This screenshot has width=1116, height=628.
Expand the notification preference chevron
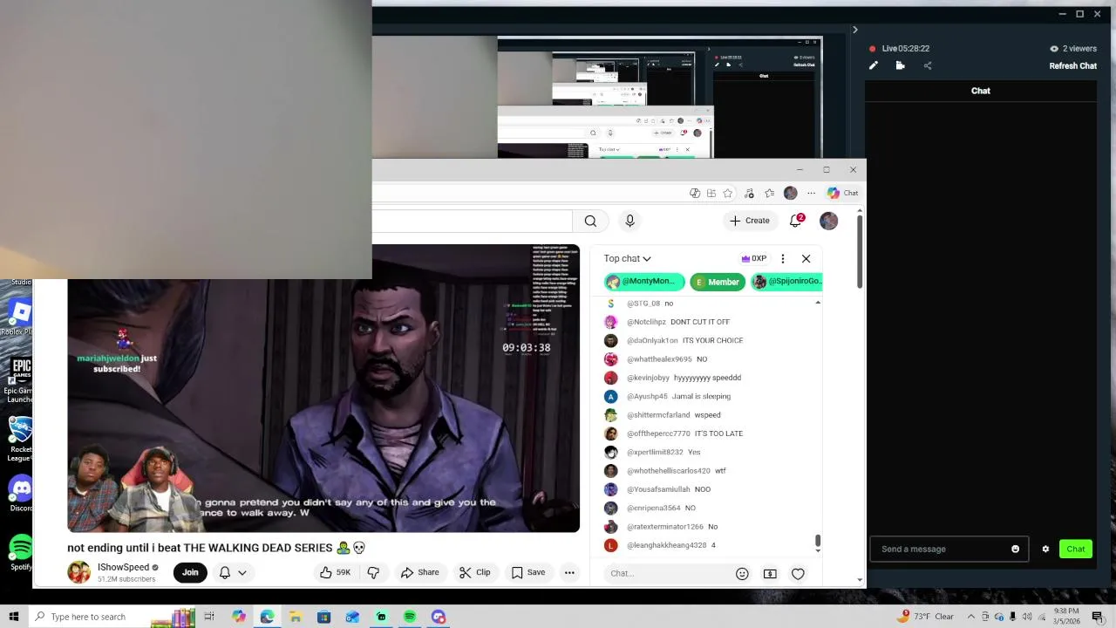coord(242,572)
